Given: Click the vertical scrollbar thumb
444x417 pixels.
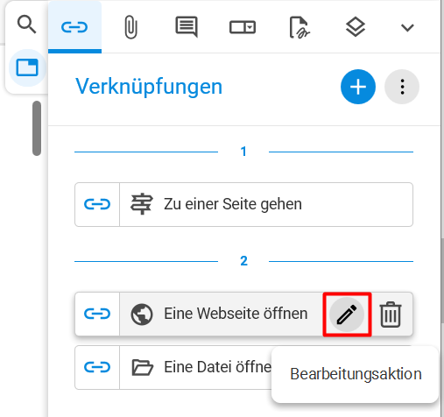Looking at the screenshot, I should [37, 128].
